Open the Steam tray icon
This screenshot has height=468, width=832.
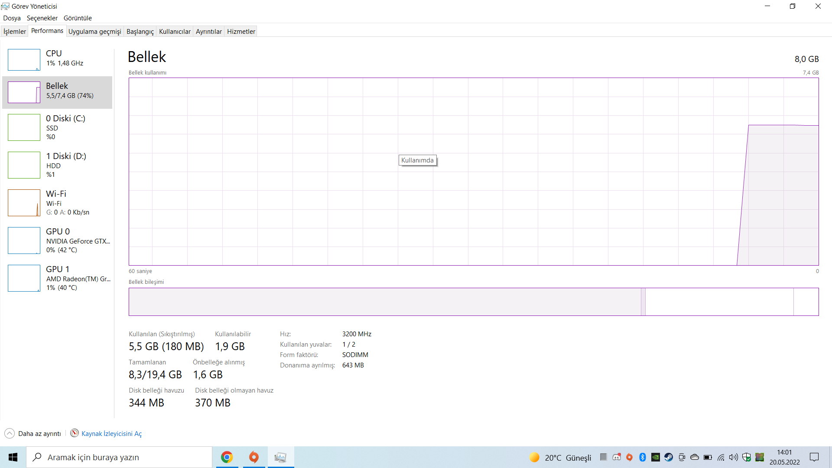coord(669,457)
